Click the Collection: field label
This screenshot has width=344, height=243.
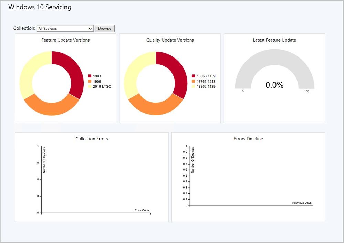pyautogui.click(x=24, y=28)
